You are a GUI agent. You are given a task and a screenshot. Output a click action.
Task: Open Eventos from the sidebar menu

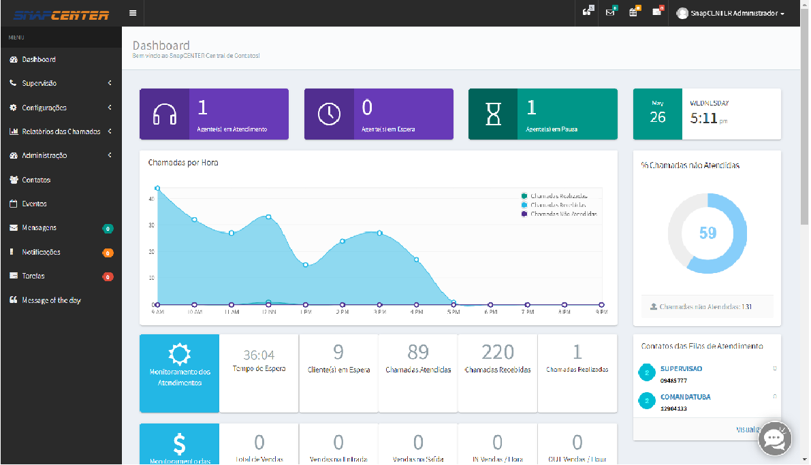[34, 204]
